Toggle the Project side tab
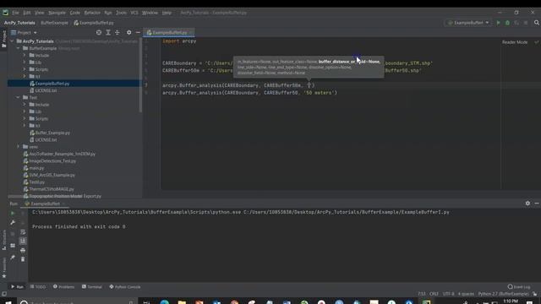Screen dimensions: 541x304 [x=4, y=39]
